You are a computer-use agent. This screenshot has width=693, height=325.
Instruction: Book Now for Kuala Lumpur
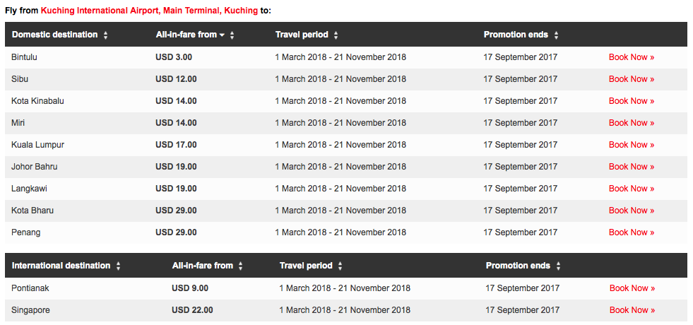coord(631,145)
